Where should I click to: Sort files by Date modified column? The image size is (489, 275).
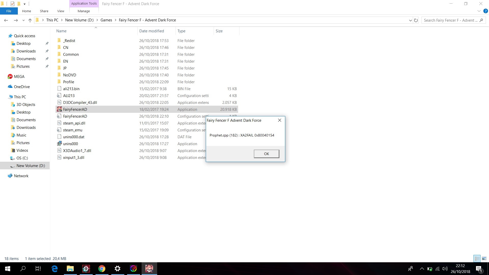[152, 31]
